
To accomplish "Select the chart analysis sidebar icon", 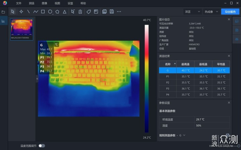I will coord(3,21).
